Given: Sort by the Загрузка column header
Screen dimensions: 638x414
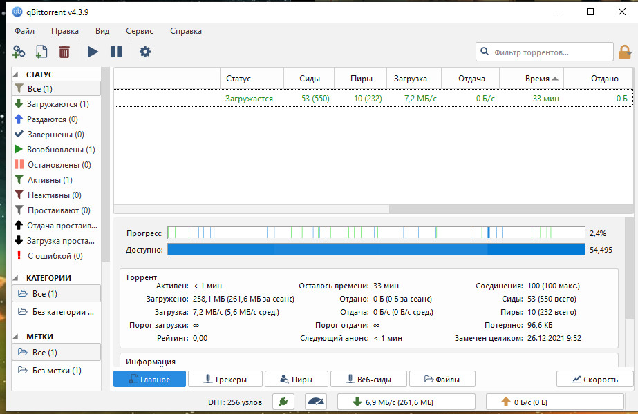Looking at the screenshot, I should pyautogui.click(x=414, y=79).
